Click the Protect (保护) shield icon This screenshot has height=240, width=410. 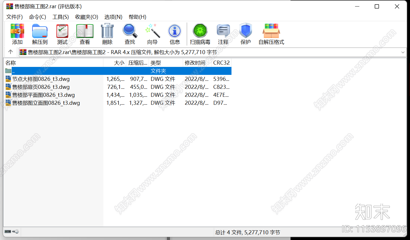pos(245,31)
